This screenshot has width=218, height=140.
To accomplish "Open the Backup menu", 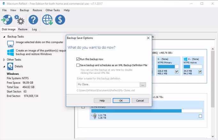I will tap(24, 10).
